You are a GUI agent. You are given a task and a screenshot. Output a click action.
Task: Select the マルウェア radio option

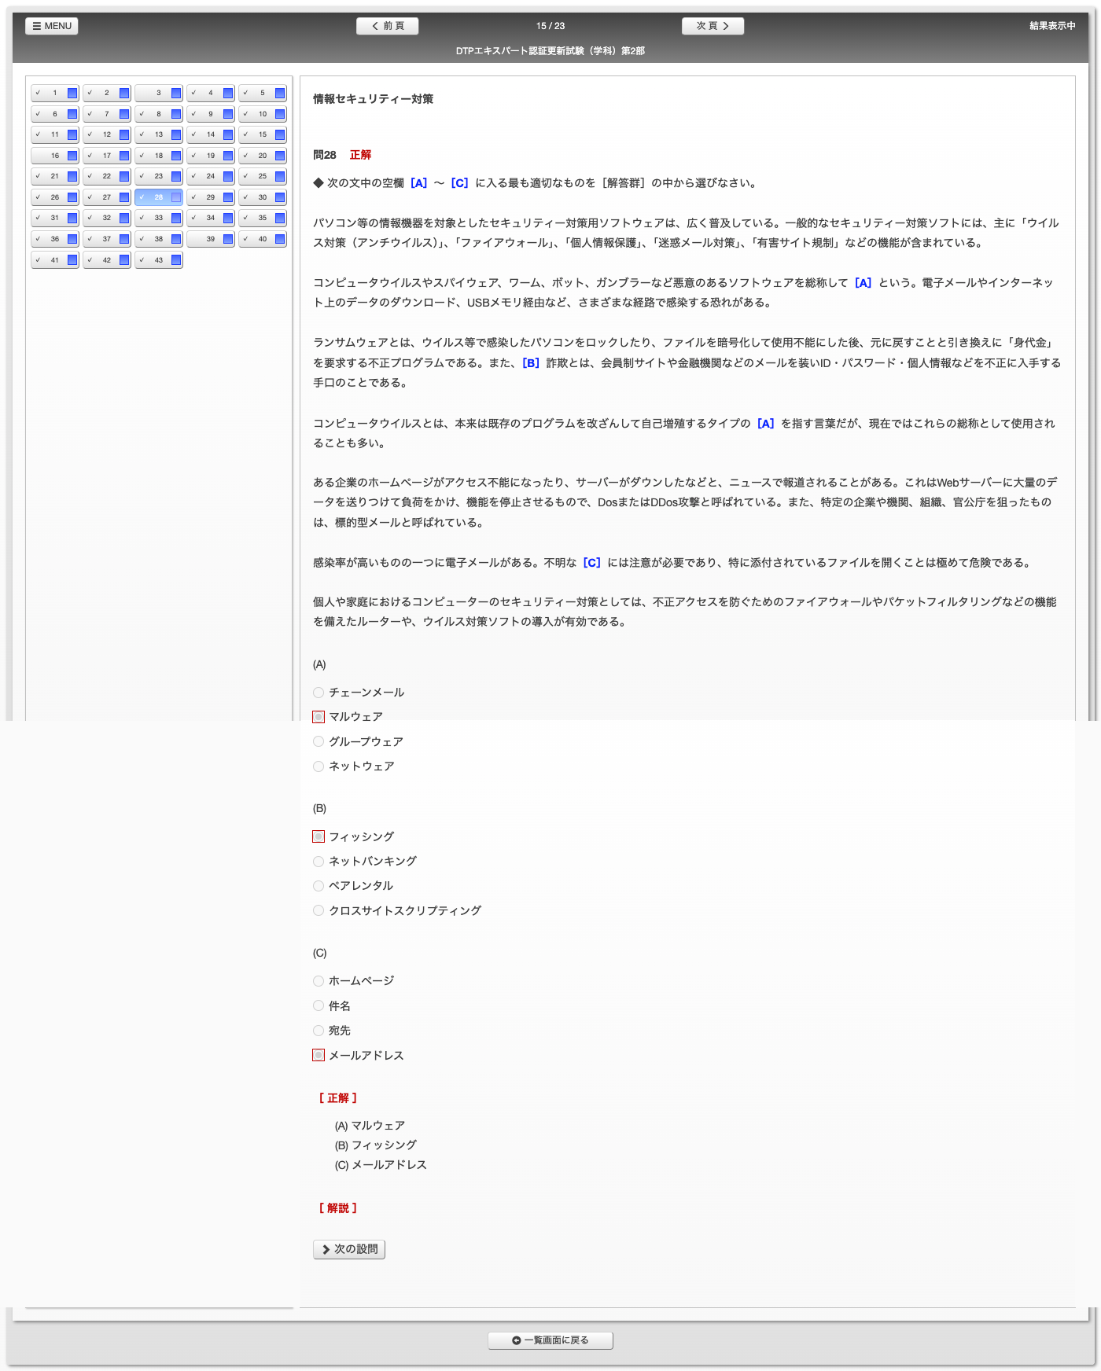tap(319, 717)
